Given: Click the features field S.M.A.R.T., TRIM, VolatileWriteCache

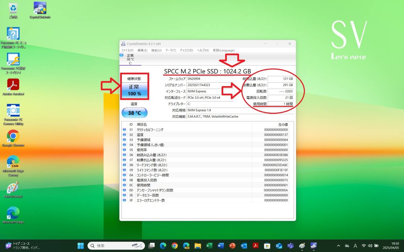Looking at the screenshot, I should click(x=240, y=117).
